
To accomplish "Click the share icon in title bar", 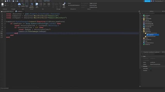I will [x=153, y=1].
